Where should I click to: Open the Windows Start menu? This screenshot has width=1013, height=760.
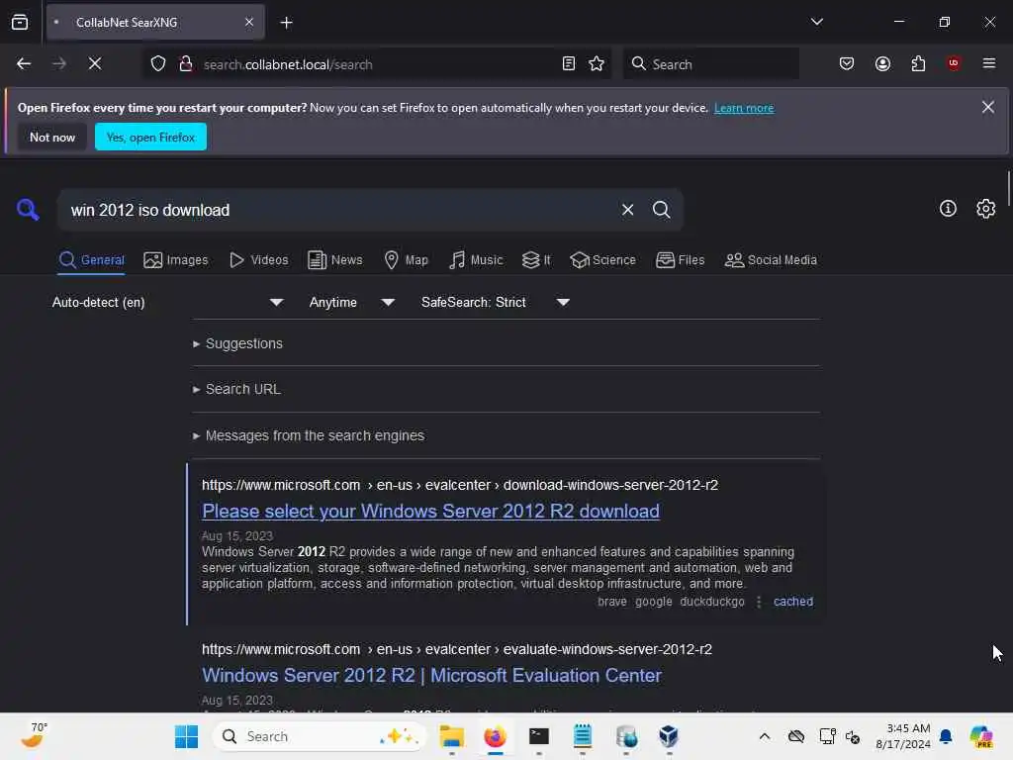tap(187, 736)
